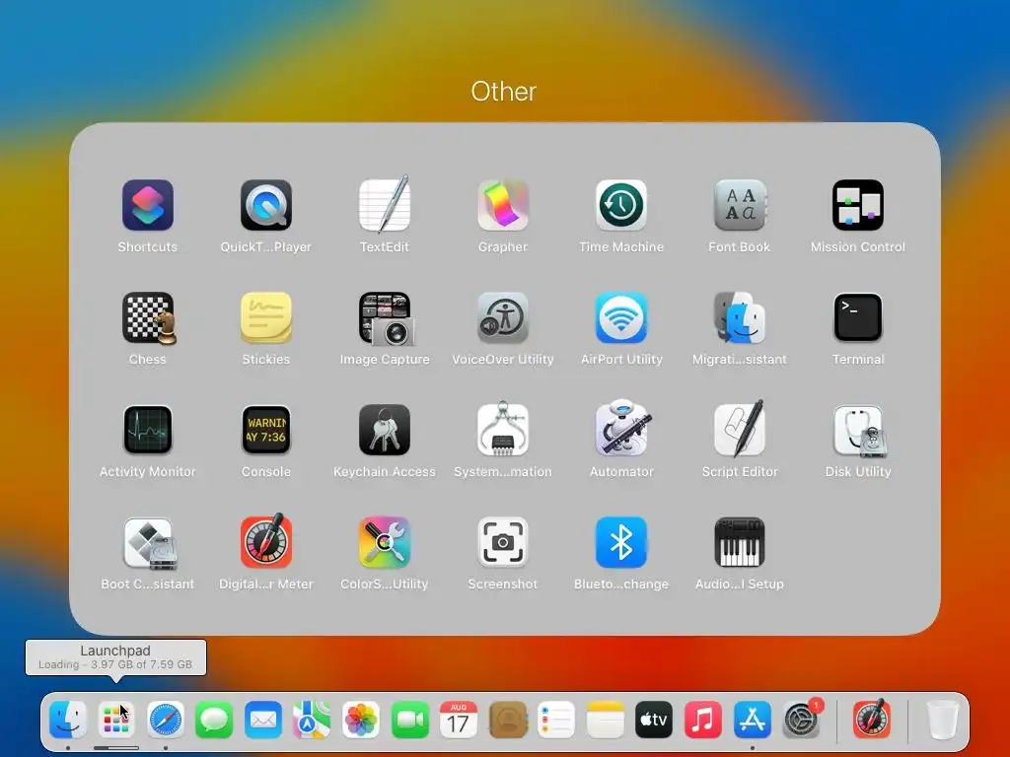Launch Terminal
1010x757 pixels.
click(858, 318)
